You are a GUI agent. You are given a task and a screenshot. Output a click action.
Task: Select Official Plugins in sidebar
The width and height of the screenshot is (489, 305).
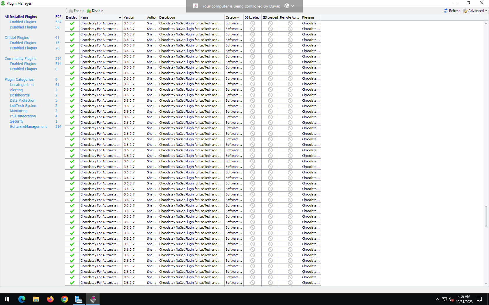tap(17, 37)
